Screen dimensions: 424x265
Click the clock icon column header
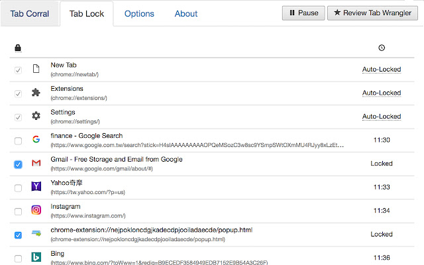coord(382,48)
